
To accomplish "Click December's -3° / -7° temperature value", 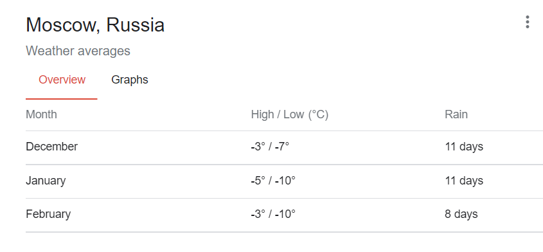I will pyautogui.click(x=270, y=147).
